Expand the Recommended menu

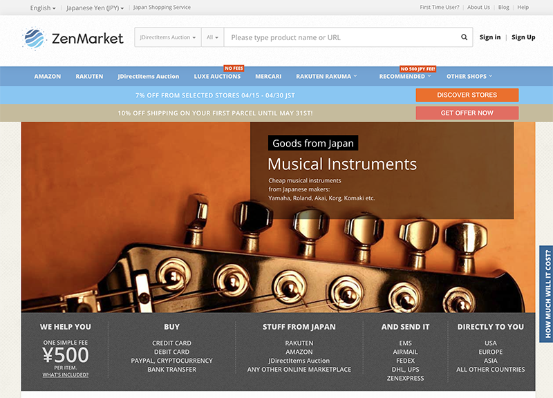[405, 76]
